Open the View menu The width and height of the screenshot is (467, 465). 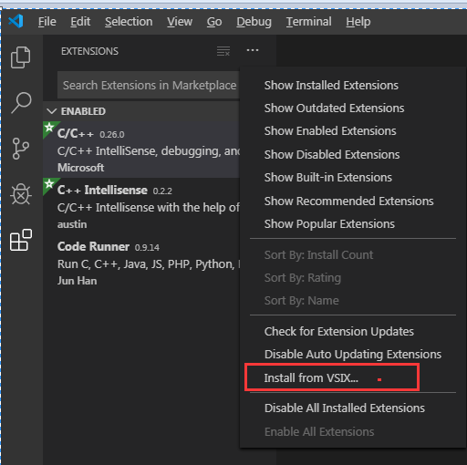[180, 22]
